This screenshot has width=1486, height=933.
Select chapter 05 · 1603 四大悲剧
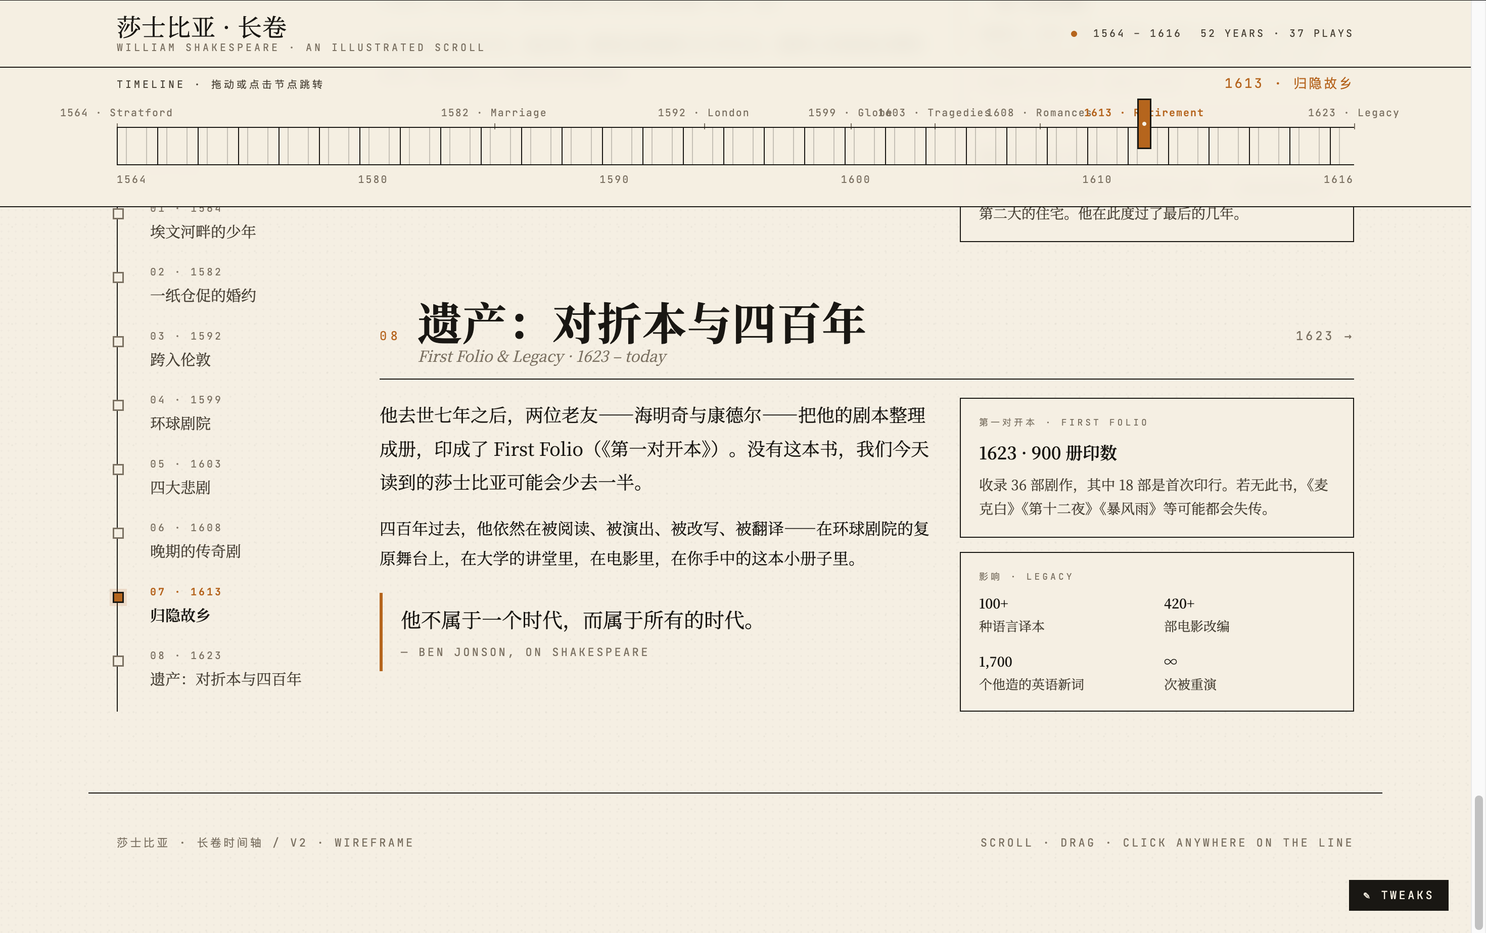[x=186, y=477]
